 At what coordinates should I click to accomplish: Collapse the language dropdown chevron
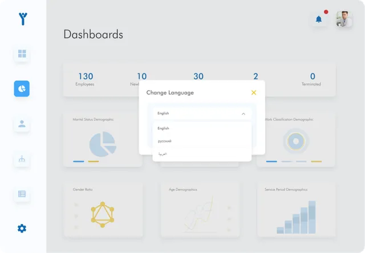(244, 113)
